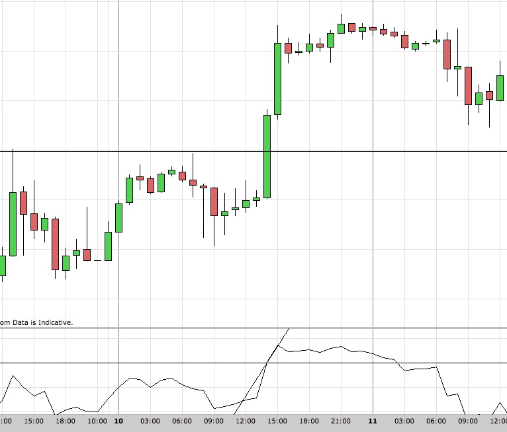Viewport: 507px width, 432px height.
Task: Click the 03:00 label right of day 11
Action: pyautogui.click(x=404, y=421)
